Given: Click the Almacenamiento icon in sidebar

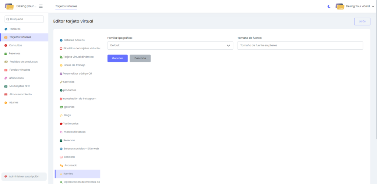Looking at the screenshot, I should pyautogui.click(x=6, y=95).
